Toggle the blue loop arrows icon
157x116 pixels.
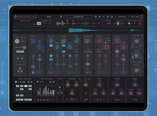[104, 17]
